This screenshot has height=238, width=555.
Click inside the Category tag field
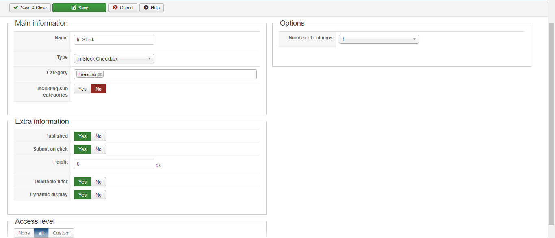[179, 74]
